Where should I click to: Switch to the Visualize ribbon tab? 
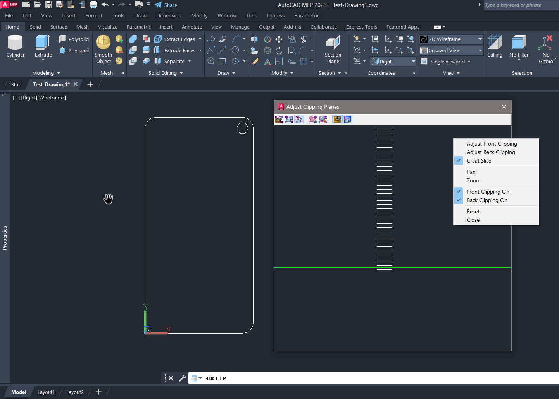[x=107, y=27]
